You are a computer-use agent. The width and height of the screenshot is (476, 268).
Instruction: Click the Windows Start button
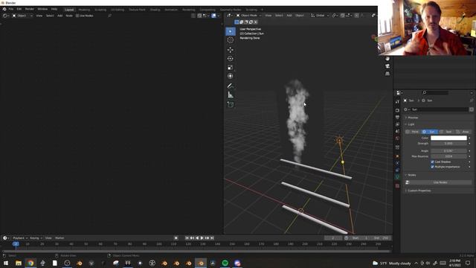6,263
